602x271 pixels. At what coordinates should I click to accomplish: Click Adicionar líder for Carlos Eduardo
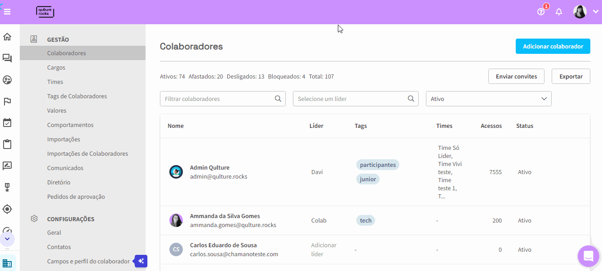[x=324, y=249]
